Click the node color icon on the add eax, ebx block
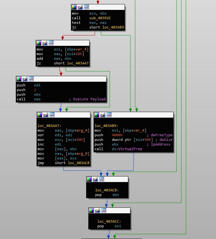216x239 pixels. (x=39, y=43)
